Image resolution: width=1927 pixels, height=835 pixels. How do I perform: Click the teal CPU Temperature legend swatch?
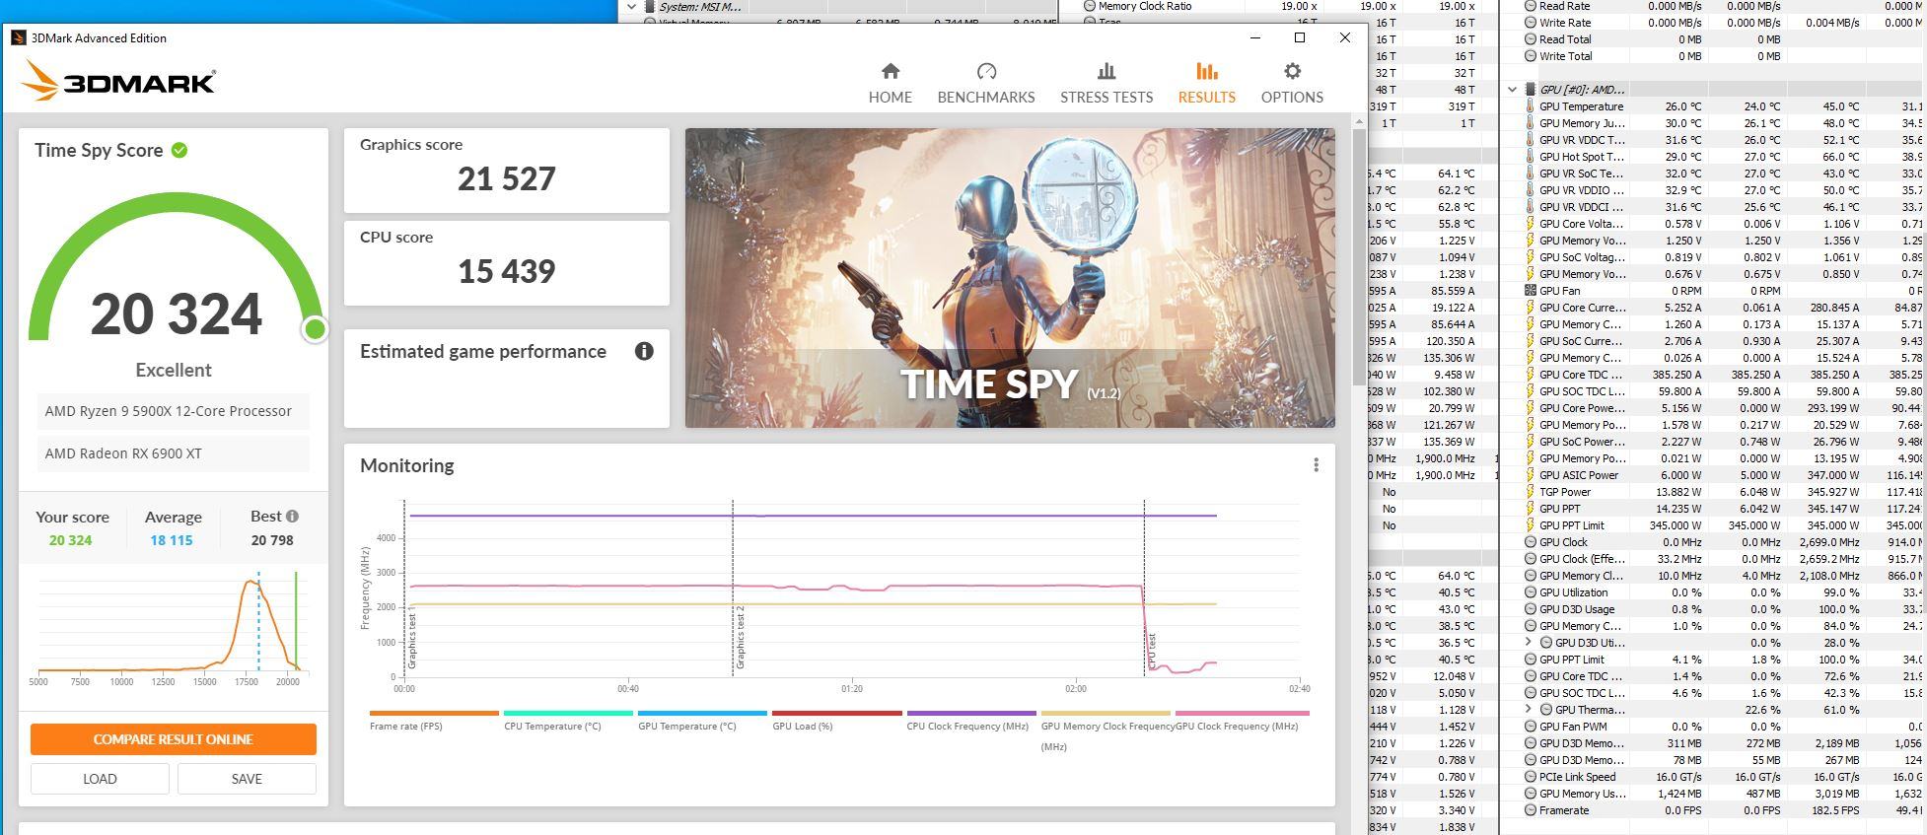(568, 713)
